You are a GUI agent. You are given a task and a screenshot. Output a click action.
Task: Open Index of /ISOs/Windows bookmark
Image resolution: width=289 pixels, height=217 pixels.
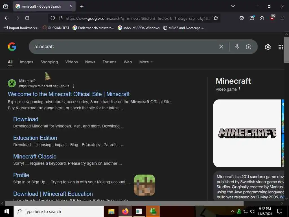(139, 28)
